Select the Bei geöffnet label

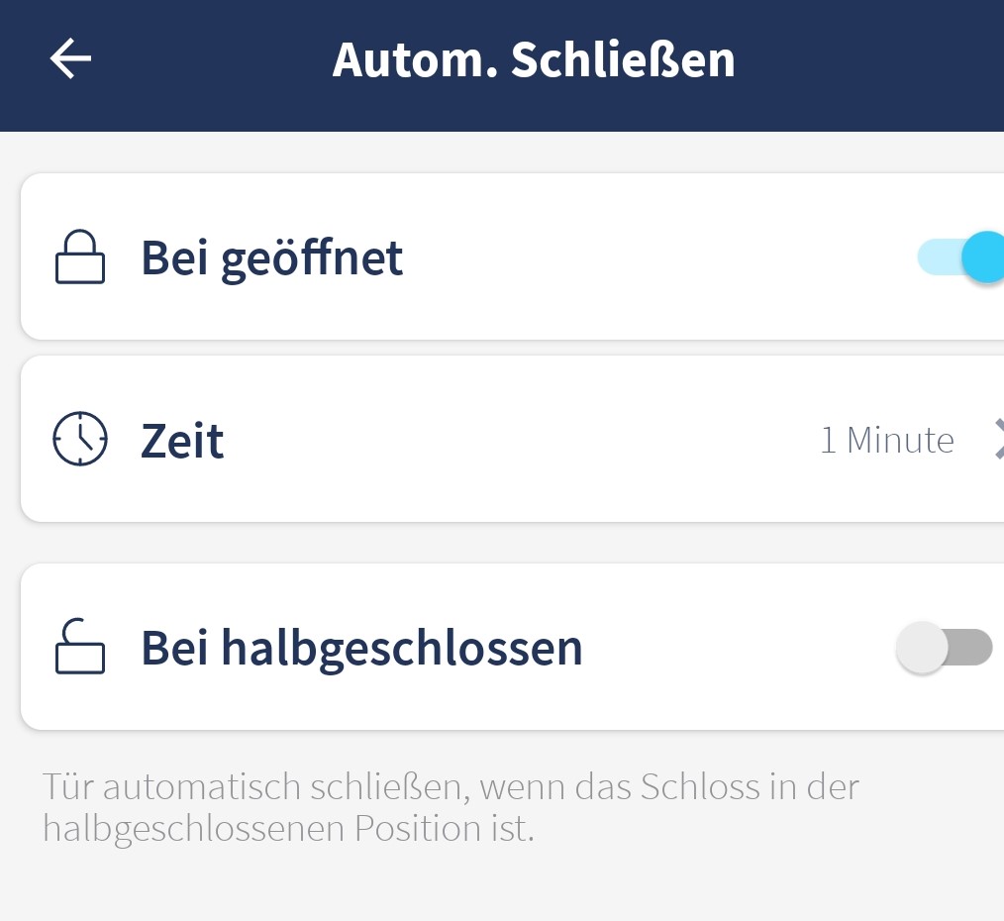coord(272,258)
